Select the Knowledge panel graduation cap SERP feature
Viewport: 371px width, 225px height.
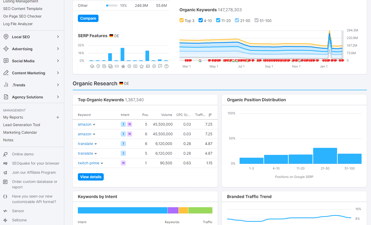(x=92, y=66)
